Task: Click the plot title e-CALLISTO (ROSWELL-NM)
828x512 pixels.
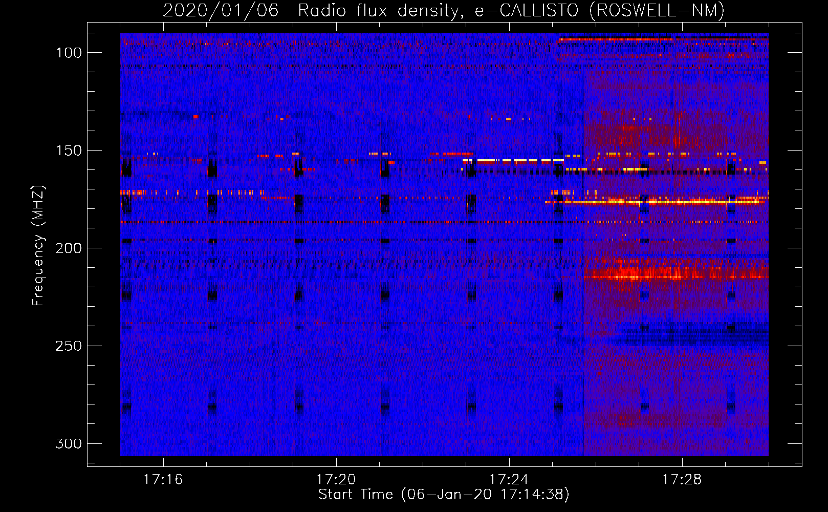Action: pyautogui.click(x=600, y=10)
